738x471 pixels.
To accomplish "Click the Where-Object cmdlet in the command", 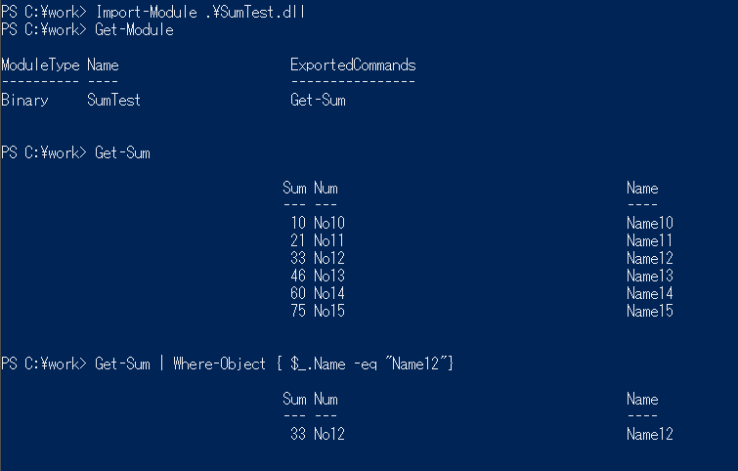I will click(x=219, y=364).
